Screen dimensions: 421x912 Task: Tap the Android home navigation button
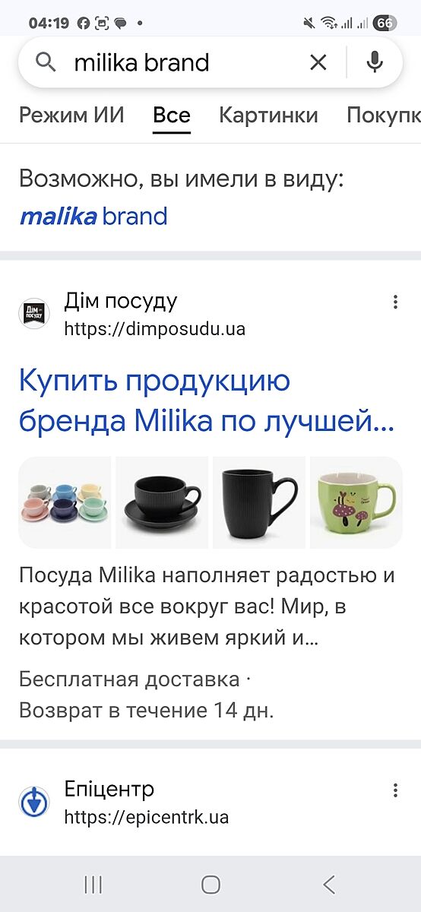(x=210, y=884)
